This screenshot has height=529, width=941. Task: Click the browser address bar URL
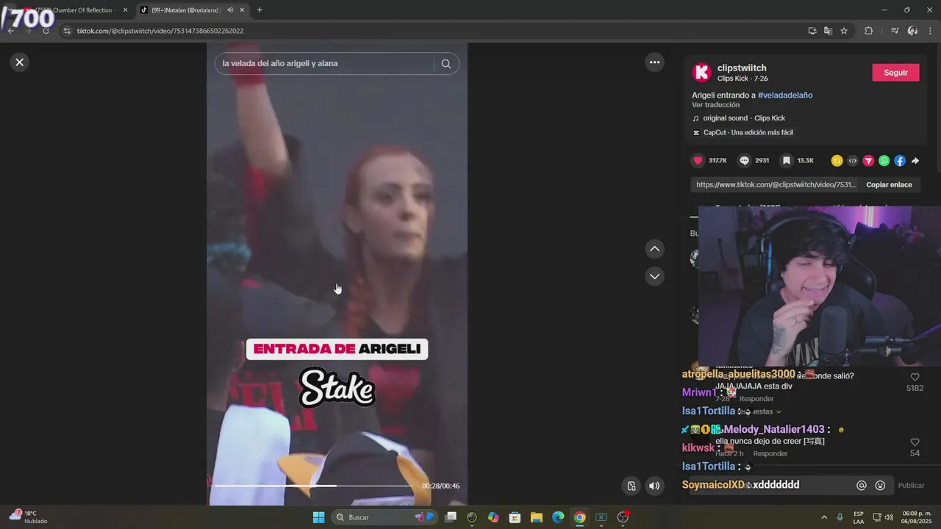click(160, 31)
